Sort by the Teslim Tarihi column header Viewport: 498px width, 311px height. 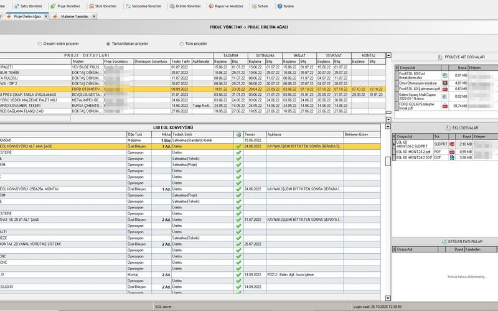[x=181, y=61]
